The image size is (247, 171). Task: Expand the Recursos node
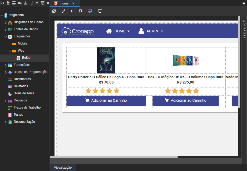(6, 101)
